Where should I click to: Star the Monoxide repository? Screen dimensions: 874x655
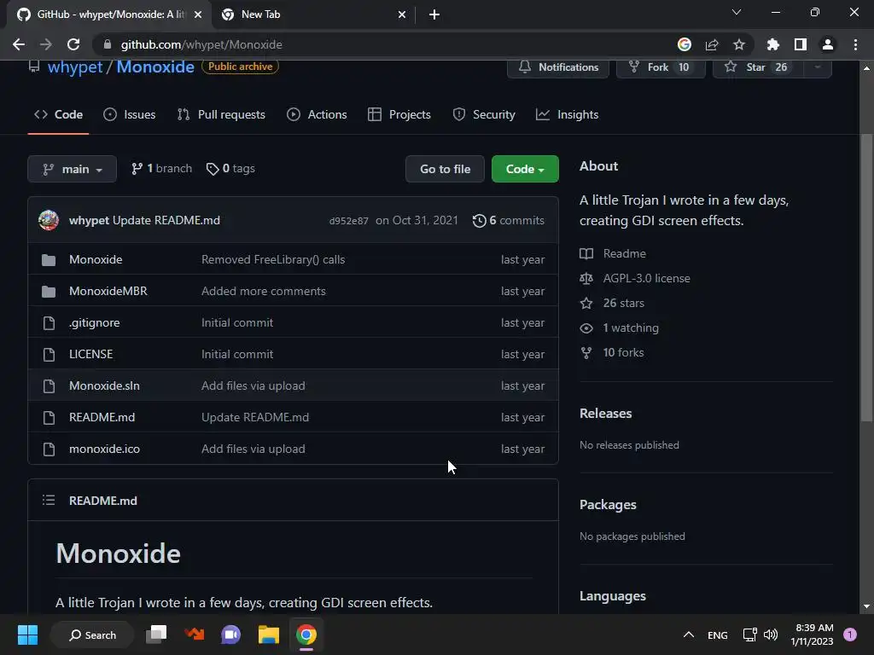pyautogui.click(x=758, y=67)
